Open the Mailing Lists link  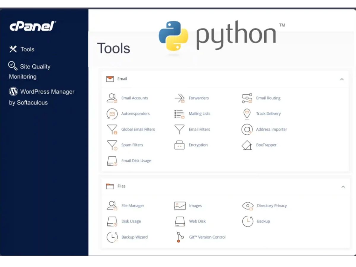[199, 114]
